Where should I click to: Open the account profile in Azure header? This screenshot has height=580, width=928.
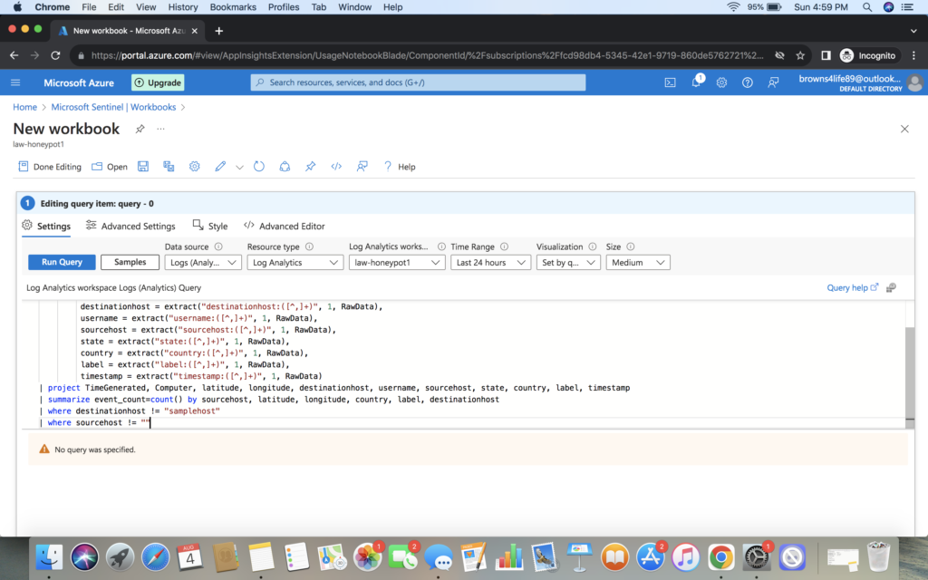tap(861, 82)
